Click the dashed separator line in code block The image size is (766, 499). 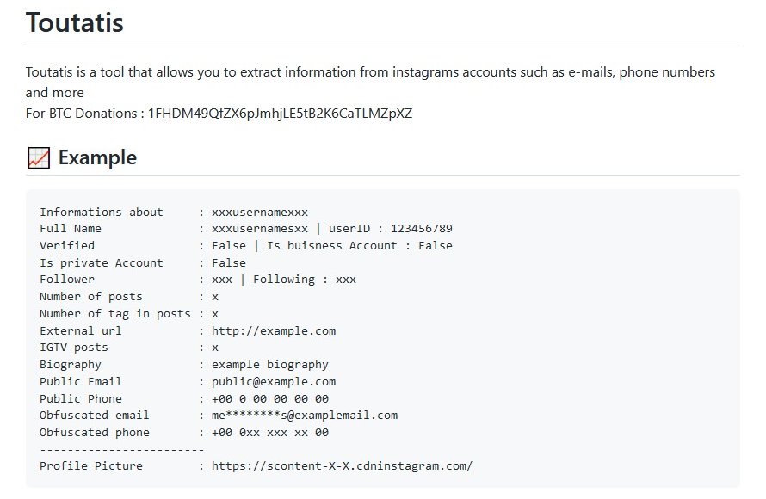[122, 449]
